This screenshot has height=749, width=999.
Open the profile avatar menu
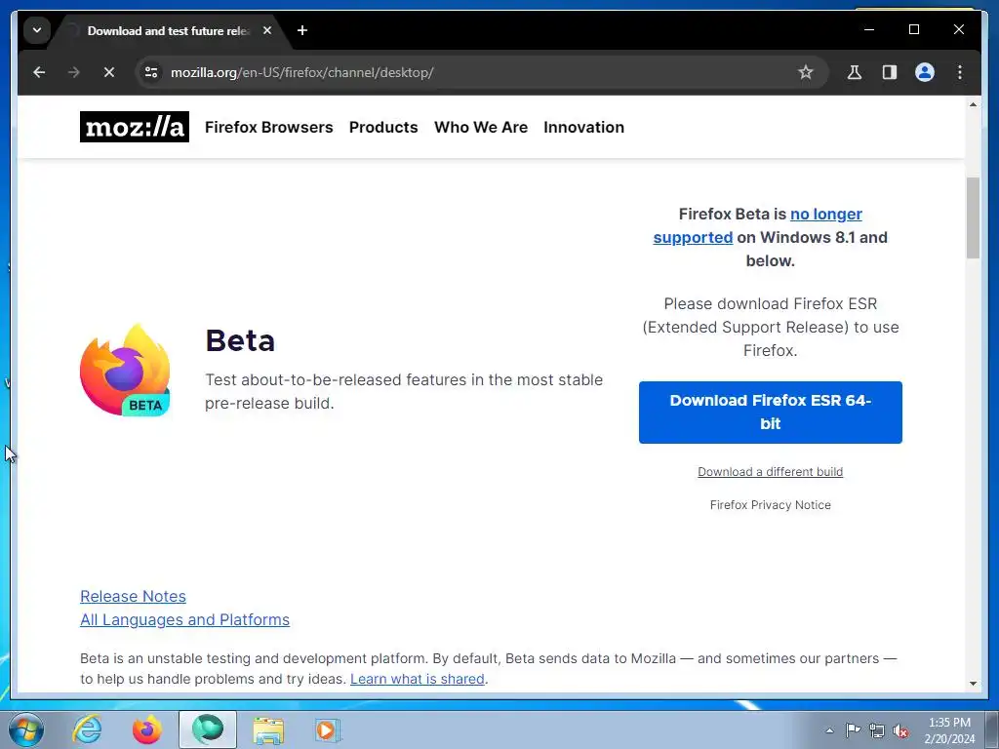coord(925,72)
